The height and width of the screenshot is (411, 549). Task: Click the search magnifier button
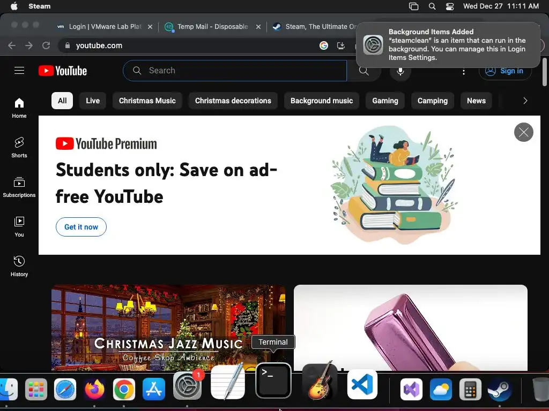pos(364,71)
